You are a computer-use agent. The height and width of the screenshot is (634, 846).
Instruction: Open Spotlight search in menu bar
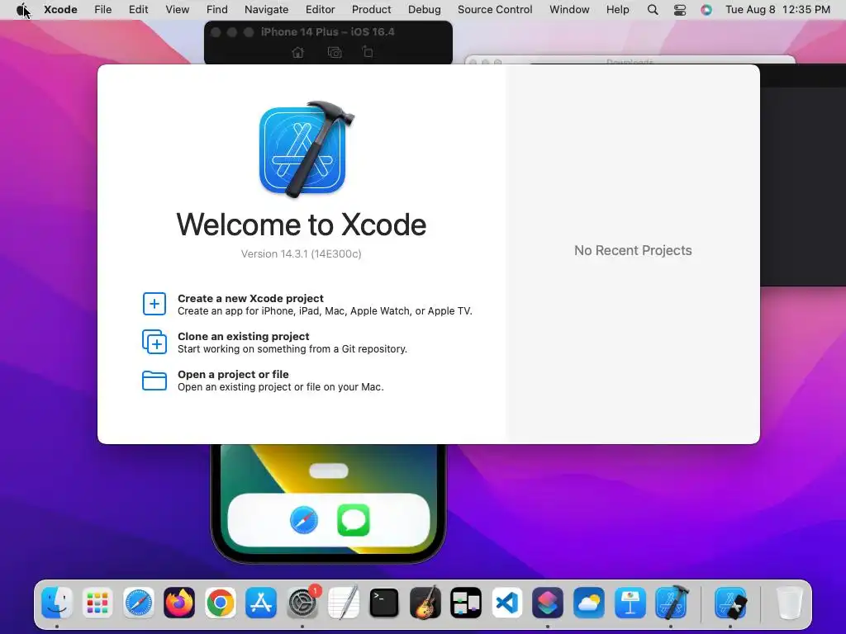[653, 10]
